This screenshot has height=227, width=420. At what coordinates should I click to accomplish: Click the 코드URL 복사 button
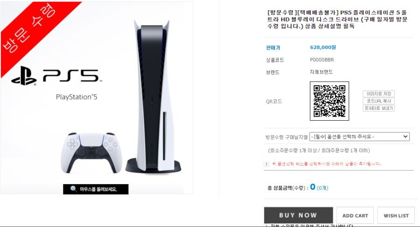click(x=378, y=101)
